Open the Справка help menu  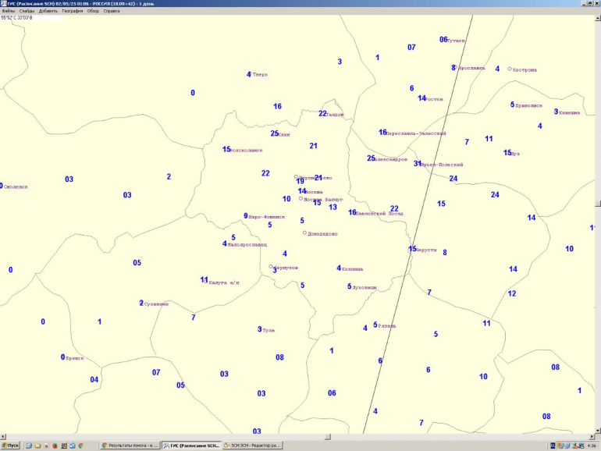[112, 11]
